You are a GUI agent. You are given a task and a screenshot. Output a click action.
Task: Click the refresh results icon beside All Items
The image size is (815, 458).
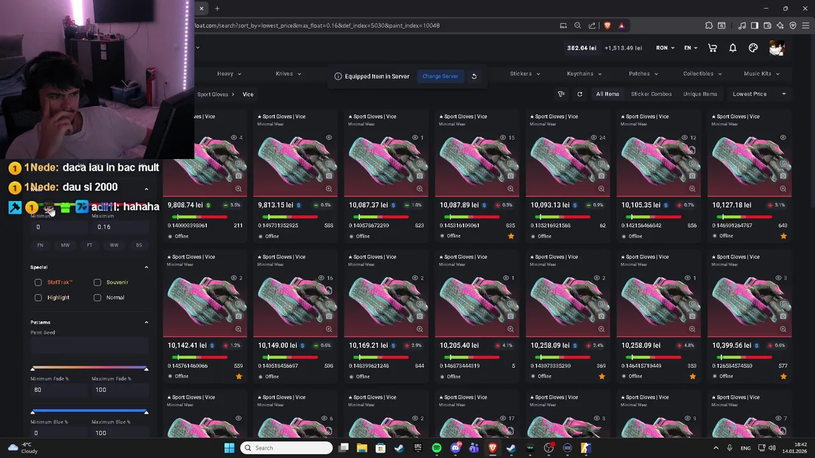point(579,94)
